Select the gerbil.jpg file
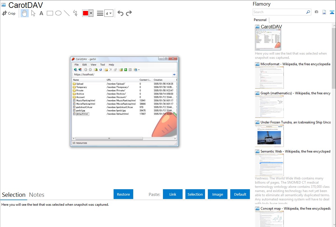 point(124,111)
